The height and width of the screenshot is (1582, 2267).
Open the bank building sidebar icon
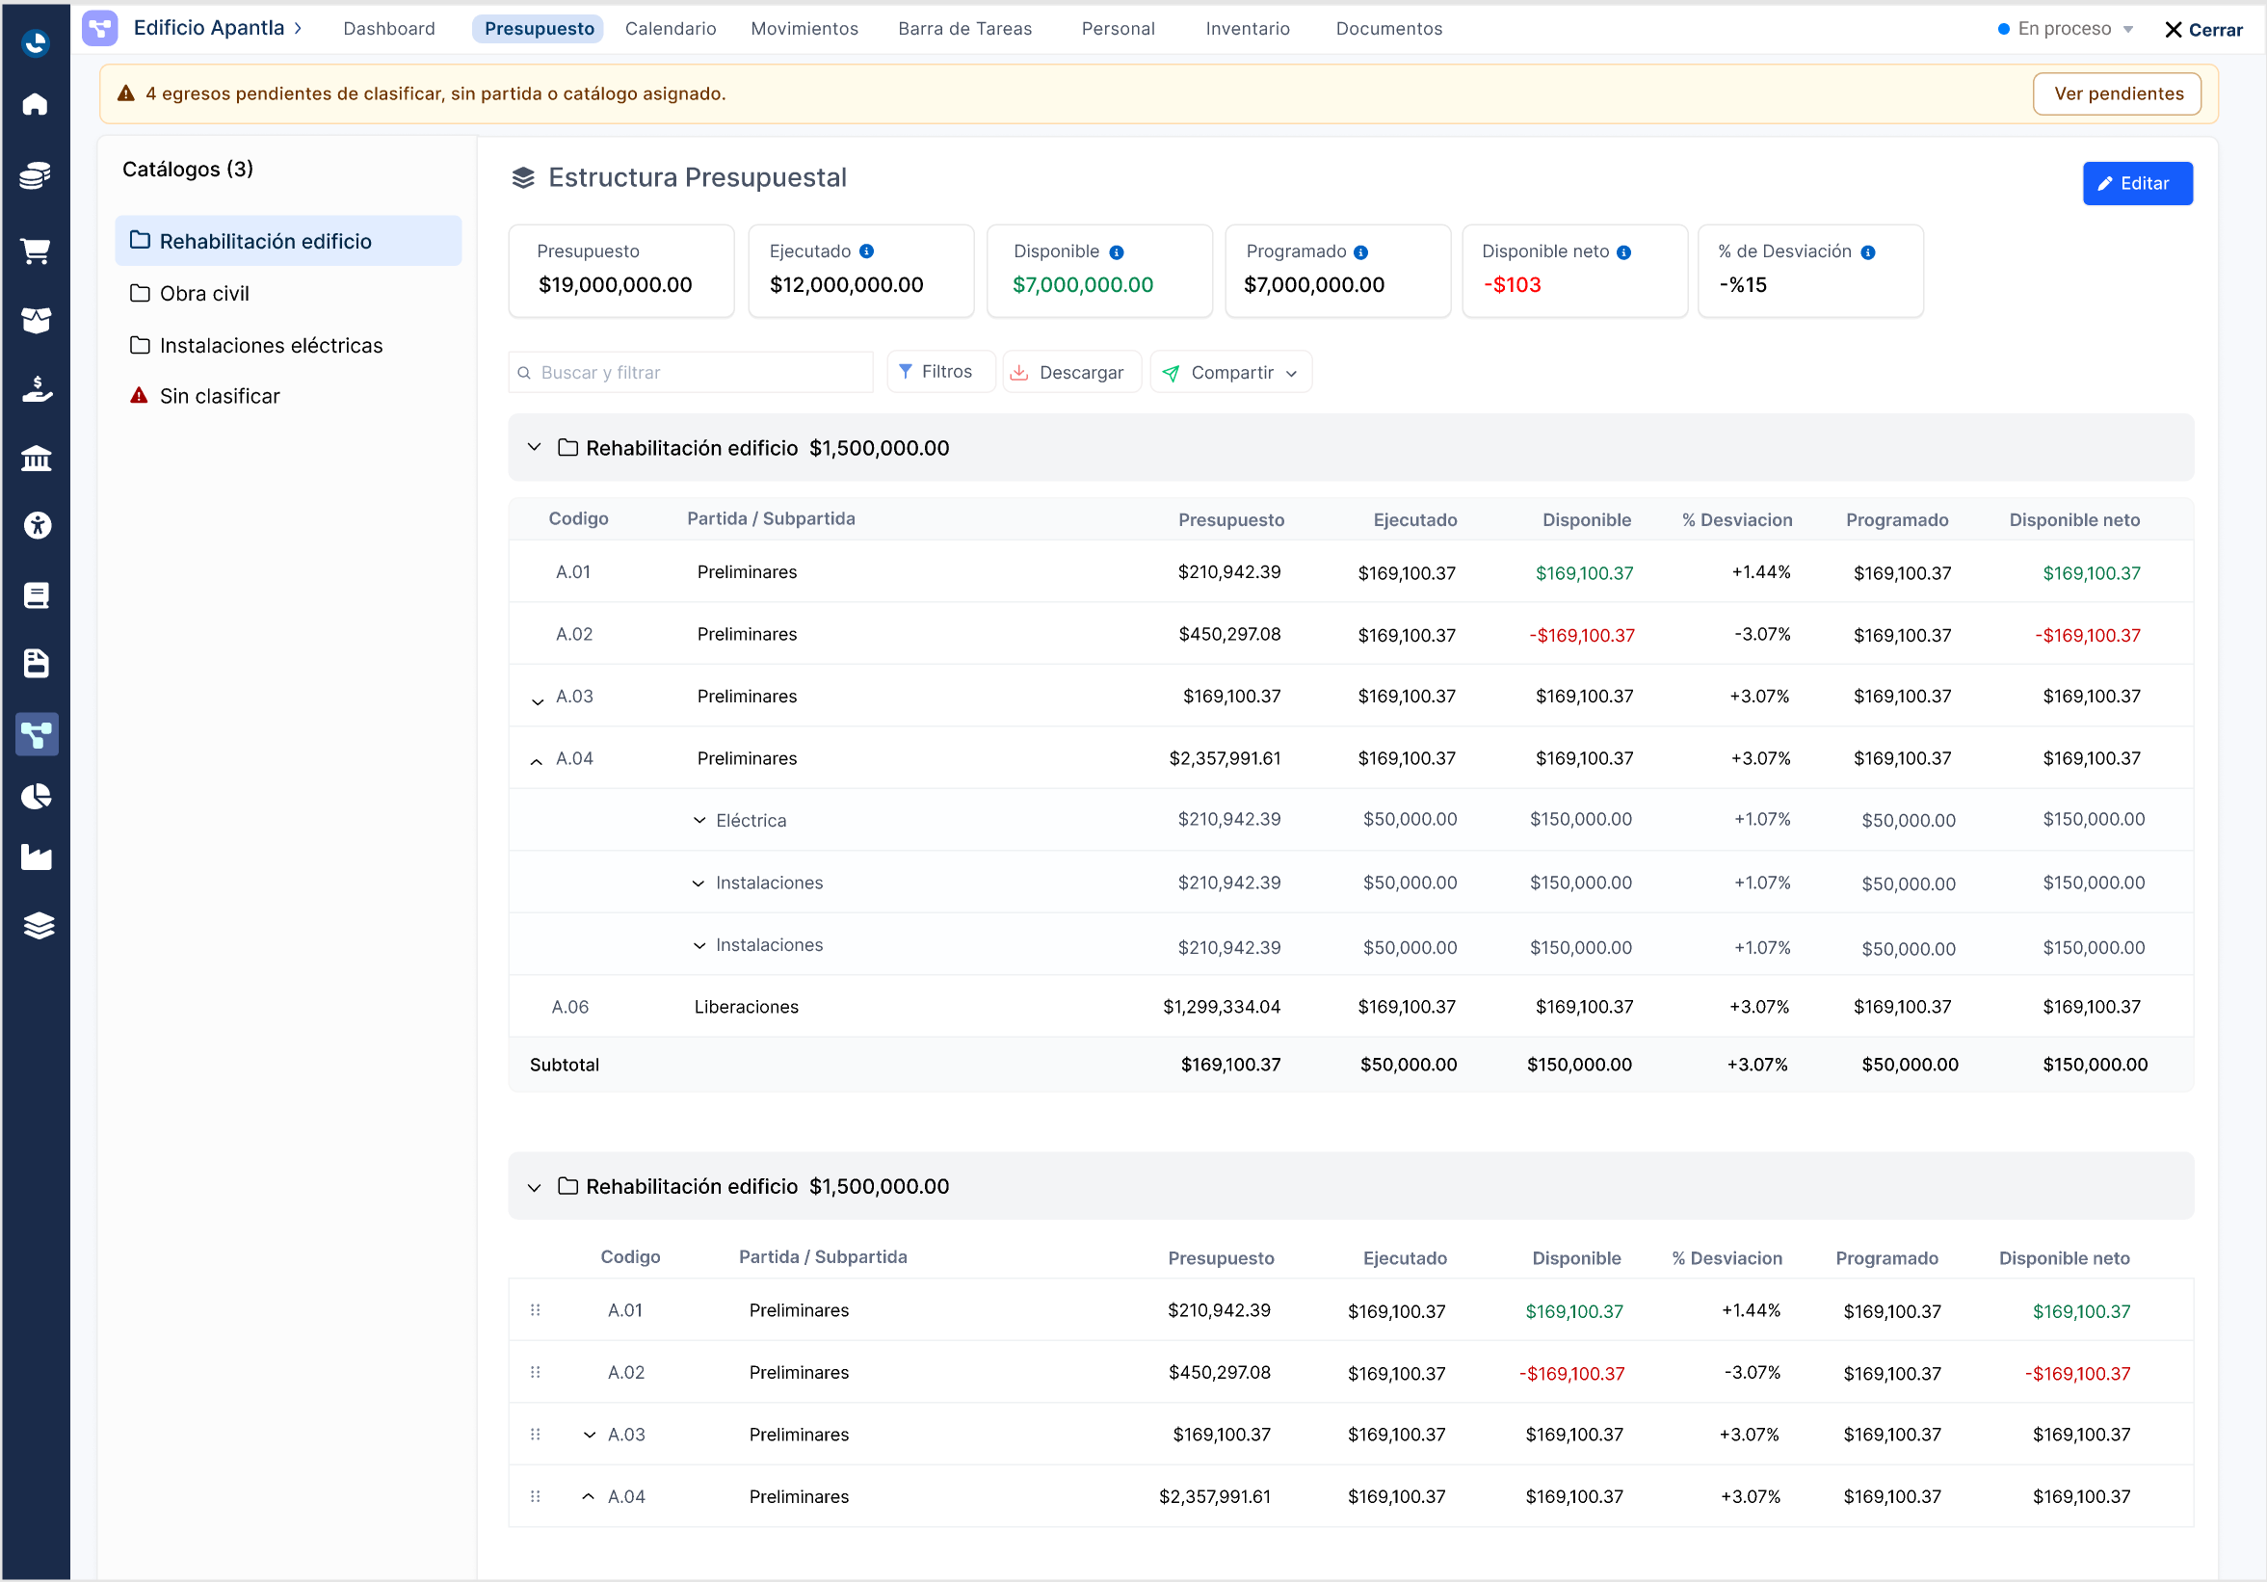(x=37, y=459)
